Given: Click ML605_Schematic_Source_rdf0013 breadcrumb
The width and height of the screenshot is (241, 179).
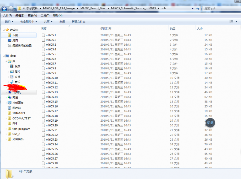Looking at the screenshot, I should pyautogui.click(x=133, y=9).
